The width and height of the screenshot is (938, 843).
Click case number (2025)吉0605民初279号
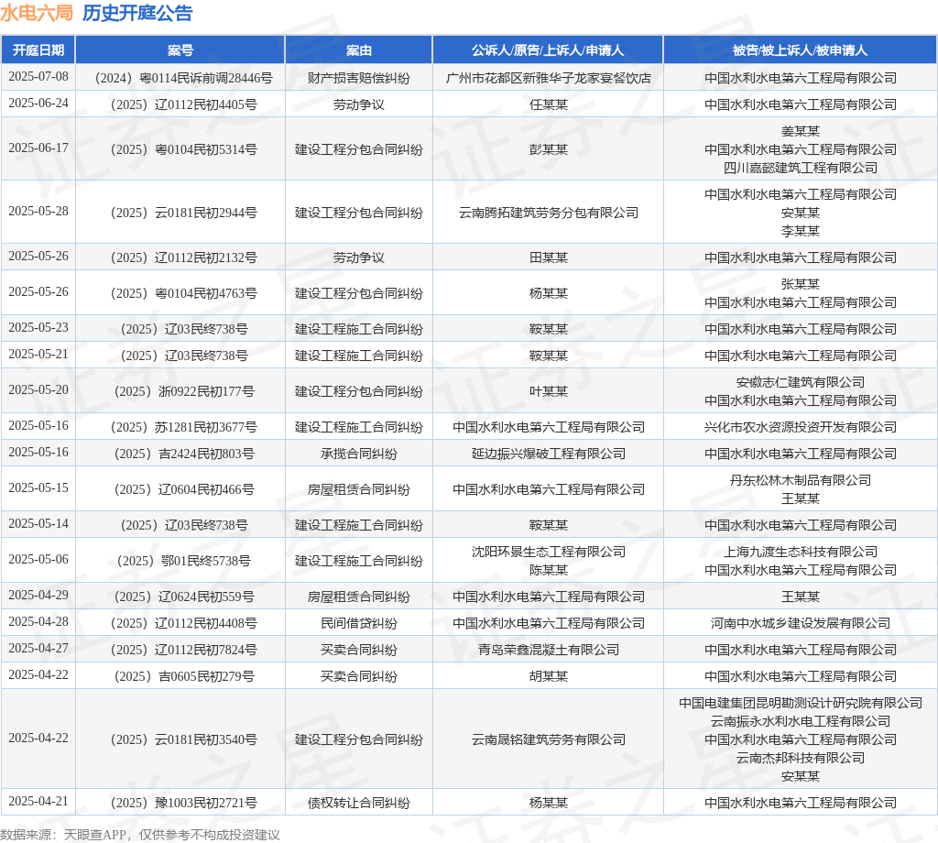pyautogui.click(x=180, y=676)
